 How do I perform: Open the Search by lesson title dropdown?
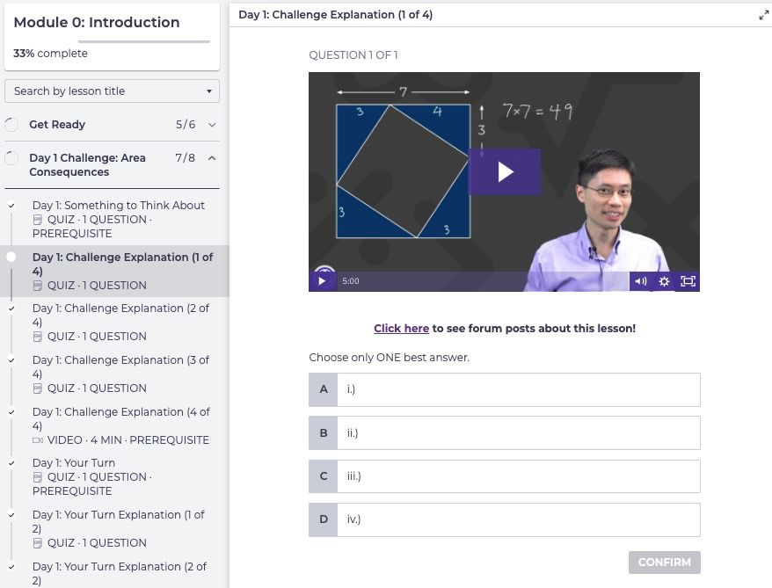click(112, 91)
